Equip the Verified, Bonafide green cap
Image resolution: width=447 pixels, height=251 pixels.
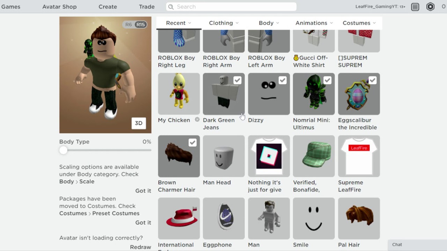(314, 156)
